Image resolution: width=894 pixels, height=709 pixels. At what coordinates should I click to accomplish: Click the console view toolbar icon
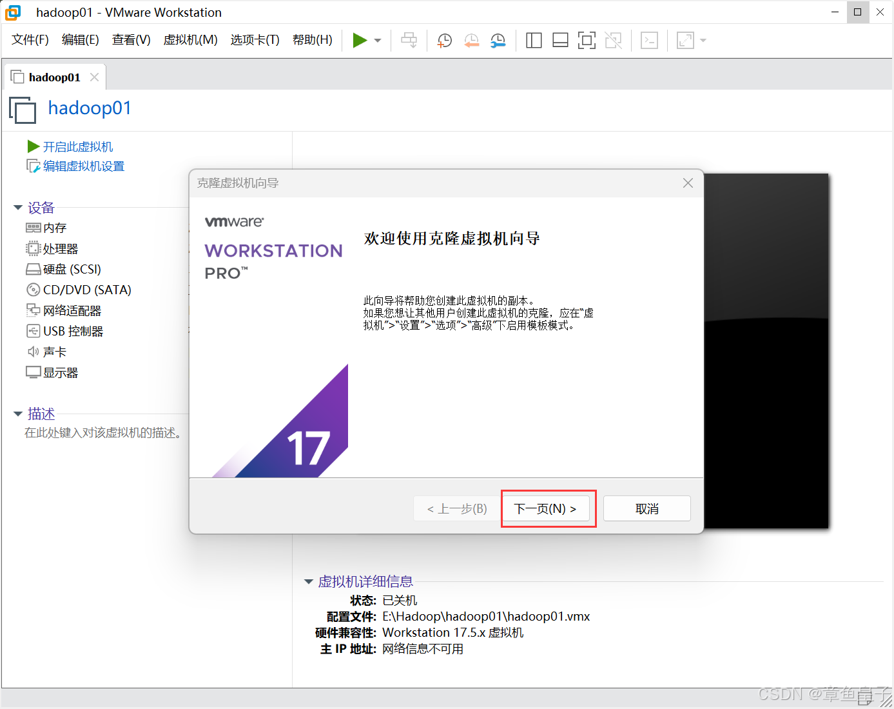(x=649, y=41)
